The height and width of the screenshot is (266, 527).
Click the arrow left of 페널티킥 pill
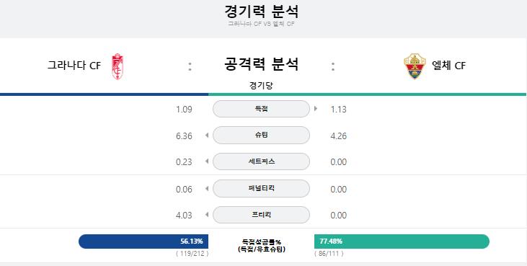pos(207,188)
